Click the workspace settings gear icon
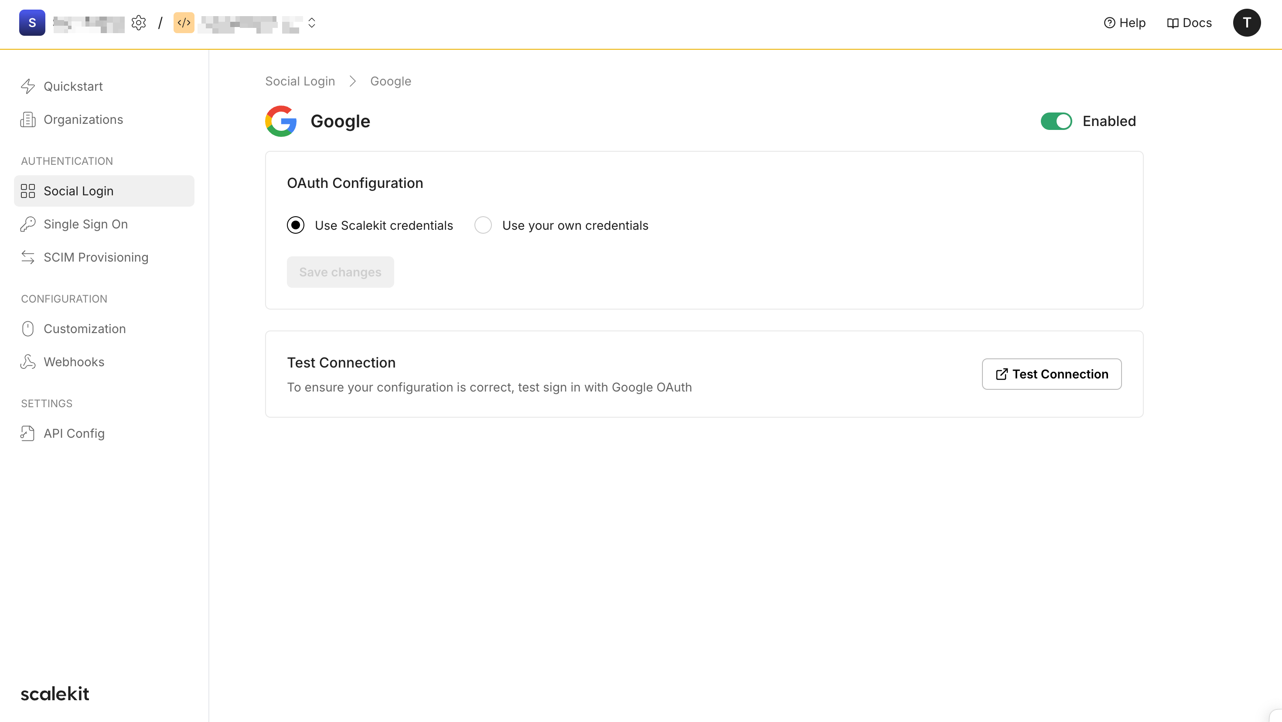1282x722 pixels. click(139, 22)
